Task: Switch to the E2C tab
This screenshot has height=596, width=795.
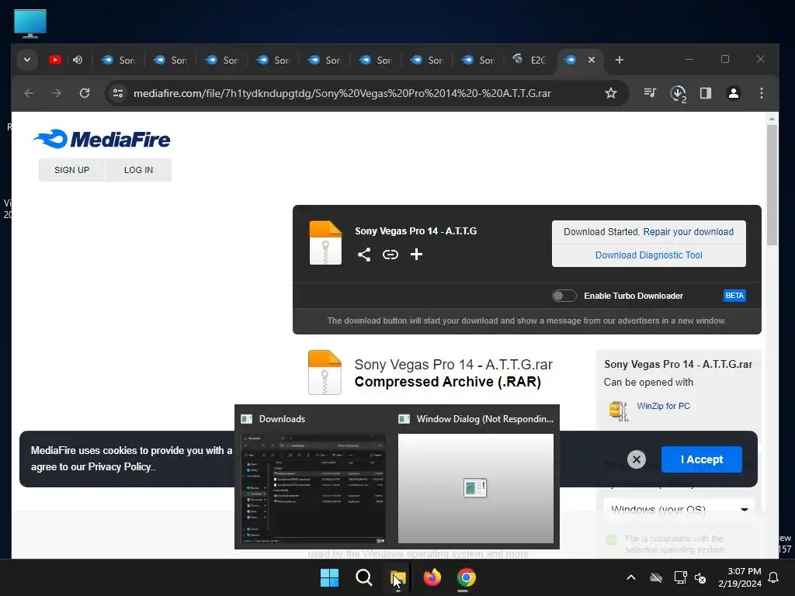Action: coord(530,60)
